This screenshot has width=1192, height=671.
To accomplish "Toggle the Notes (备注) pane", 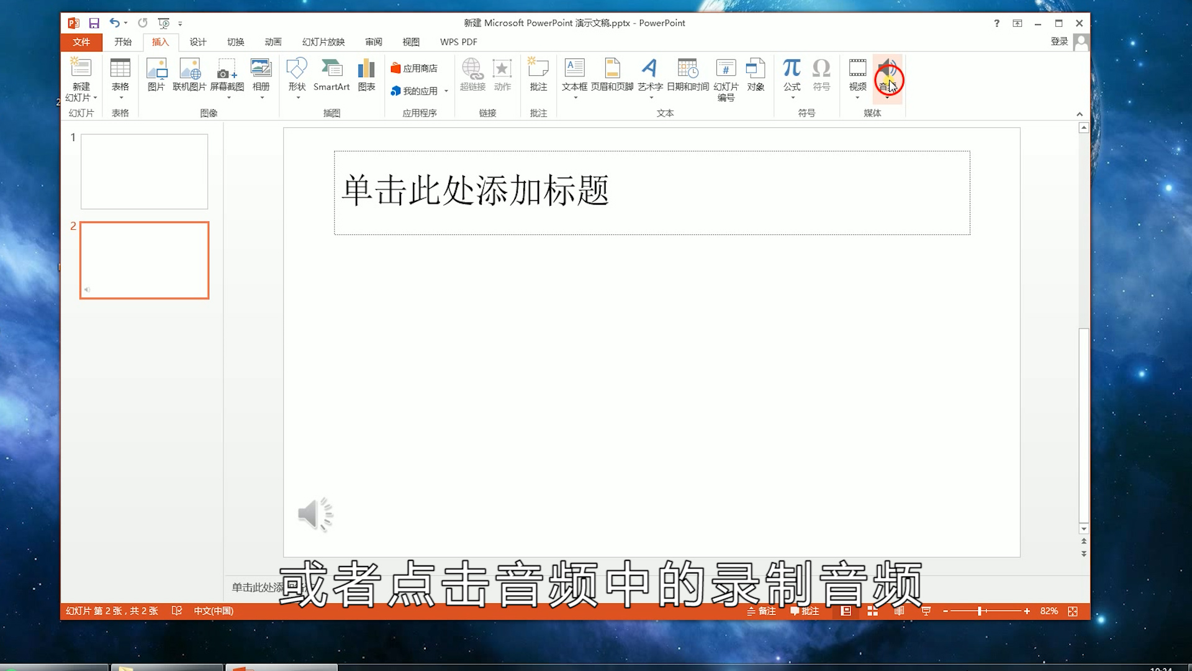I will [761, 611].
